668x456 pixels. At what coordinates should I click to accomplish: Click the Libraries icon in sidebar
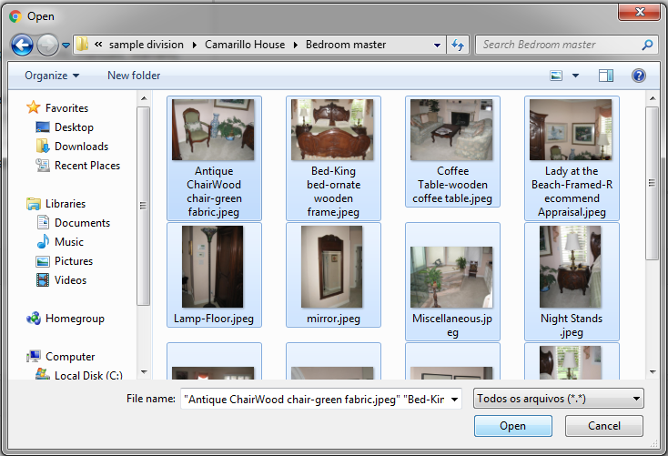pyautogui.click(x=34, y=204)
